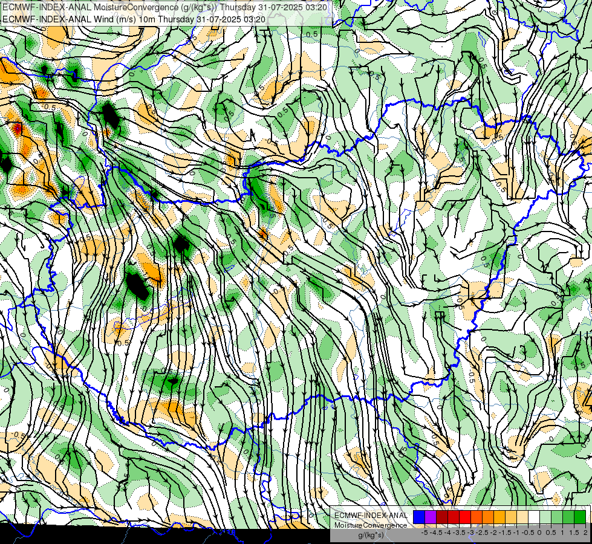Click the Wind (m/s) 10m title line

134,19
